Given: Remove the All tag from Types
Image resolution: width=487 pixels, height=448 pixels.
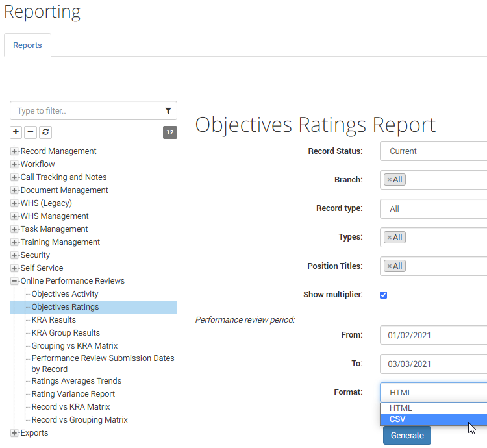Looking at the screenshot, I should tap(389, 238).
